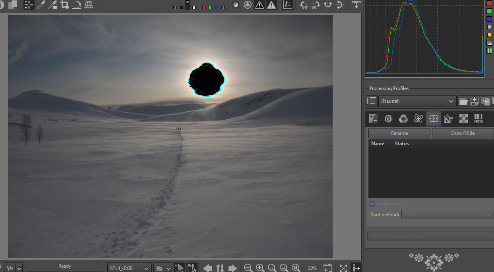Choose the perspective correction tool
494x272 pixels.
click(89, 5)
